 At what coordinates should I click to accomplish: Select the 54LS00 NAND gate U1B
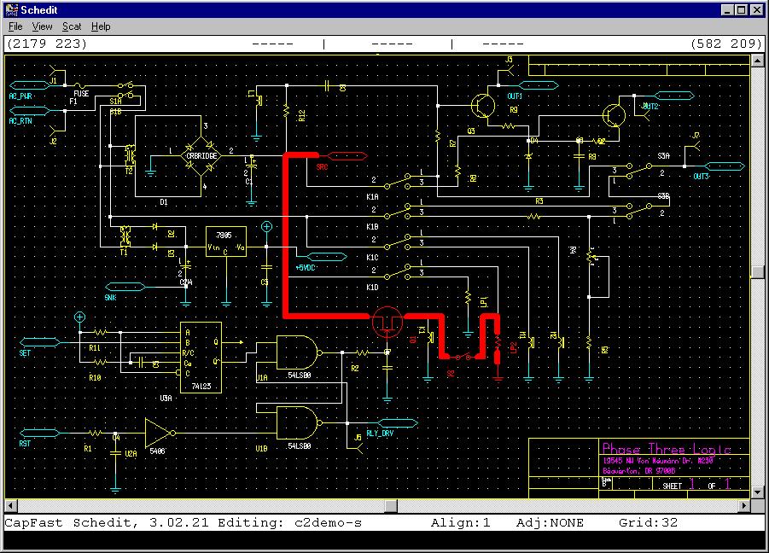(x=296, y=422)
